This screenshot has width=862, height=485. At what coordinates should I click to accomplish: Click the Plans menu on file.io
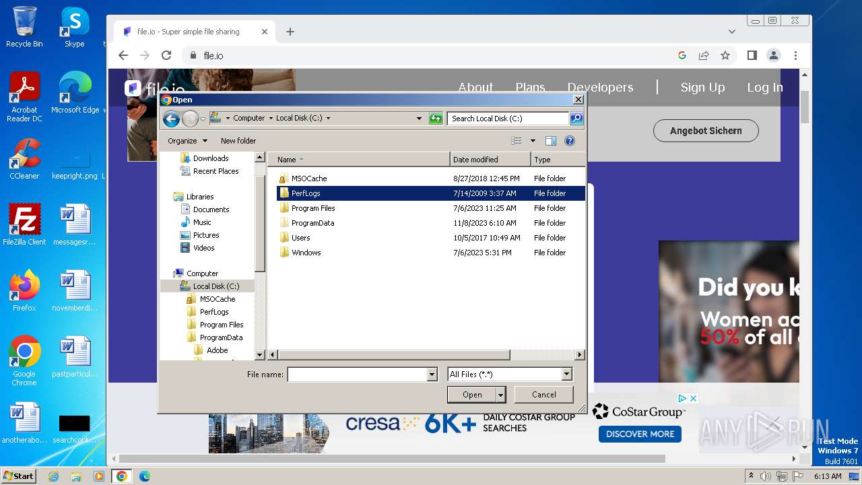[530, 88]
